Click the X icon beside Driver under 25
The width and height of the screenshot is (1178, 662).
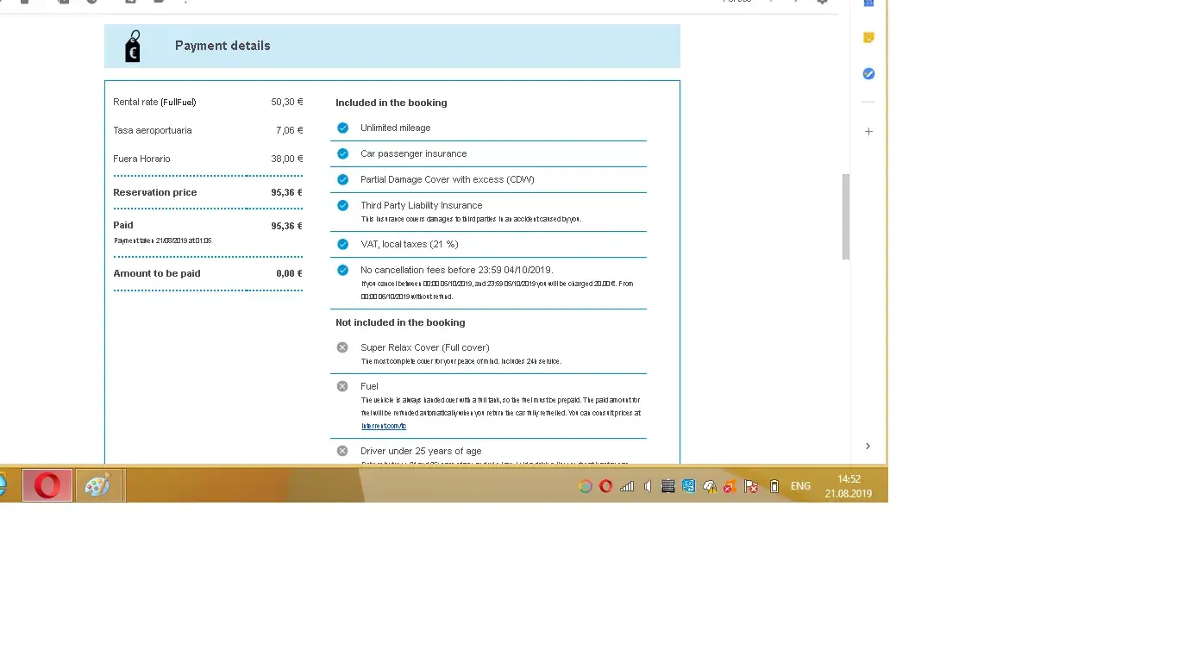(342, 451)
